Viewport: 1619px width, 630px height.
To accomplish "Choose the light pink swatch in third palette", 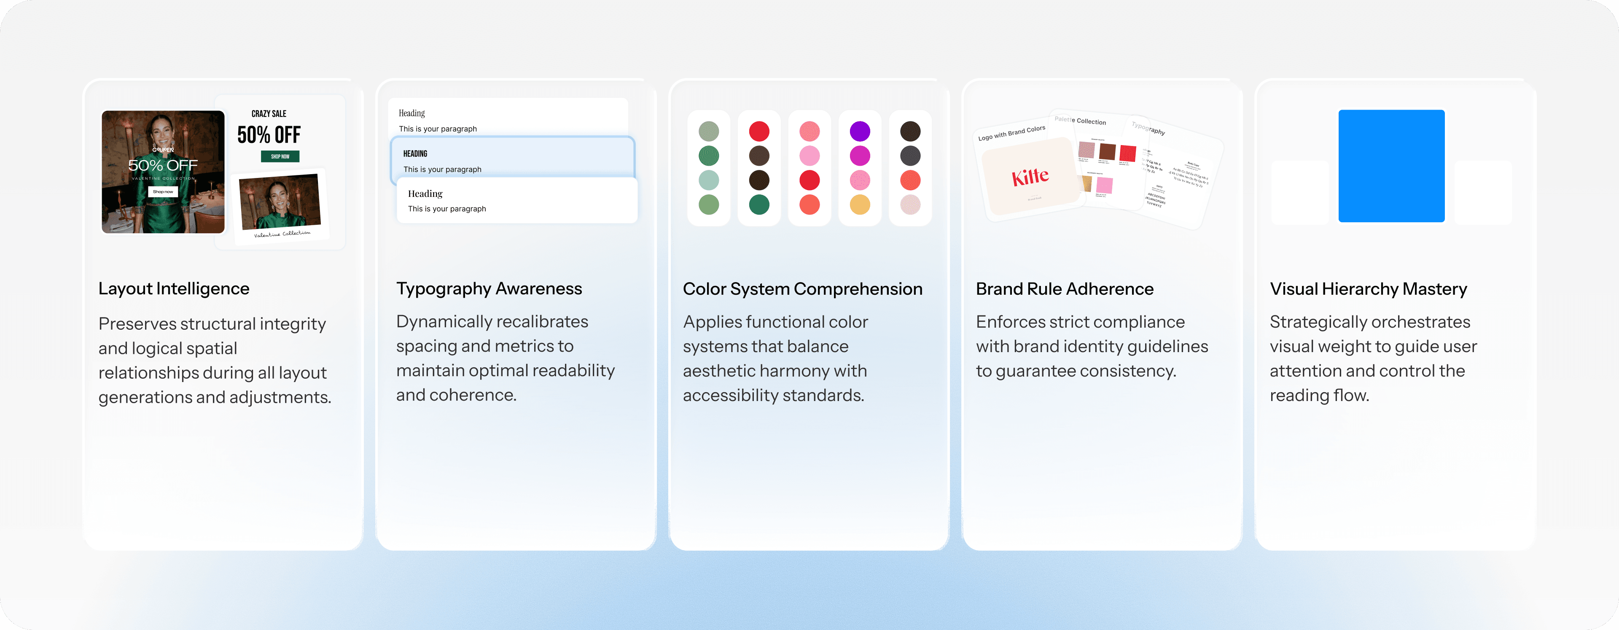I will click(x=809, y=156).
